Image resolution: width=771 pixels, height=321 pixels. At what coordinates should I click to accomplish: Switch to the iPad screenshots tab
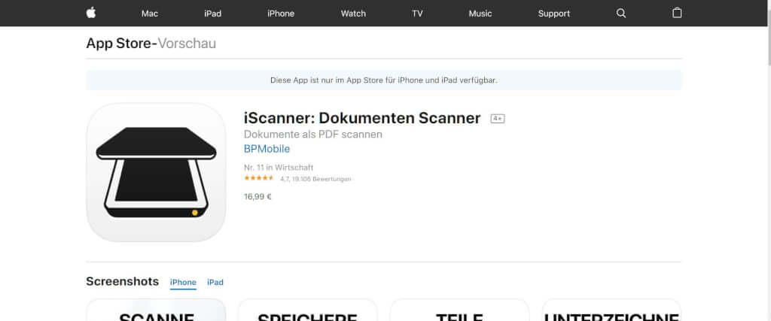pyautogui.click(x=215, y=283)
